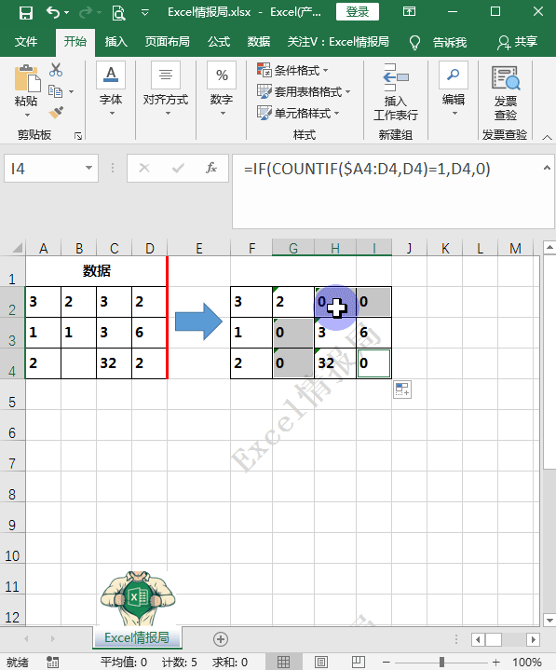Click the blue right arrow shape
Image resolution: width=556 pixels, height=670 pixels.
click(x=199, y=321)
